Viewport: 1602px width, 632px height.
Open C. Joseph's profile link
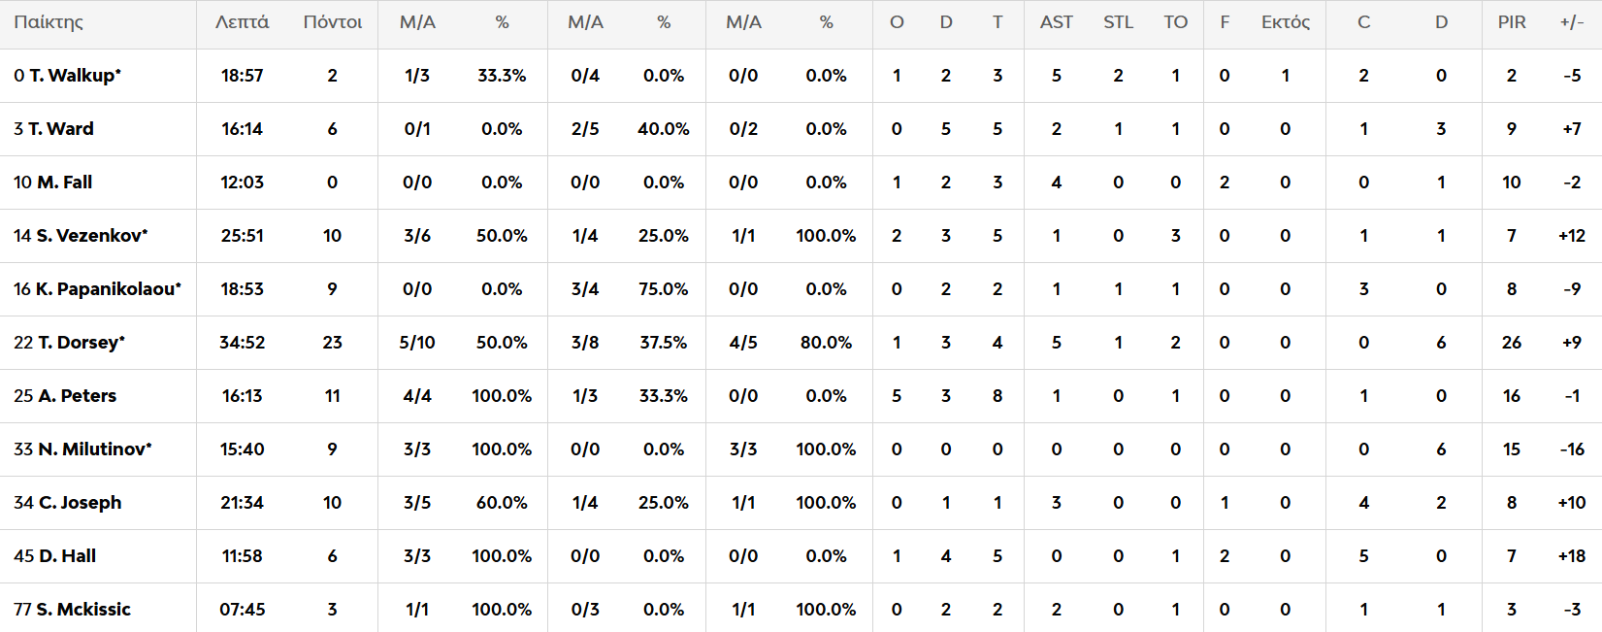click(x=80, y=503)
